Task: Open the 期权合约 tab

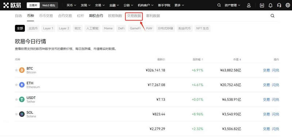Action: (96, 16)
